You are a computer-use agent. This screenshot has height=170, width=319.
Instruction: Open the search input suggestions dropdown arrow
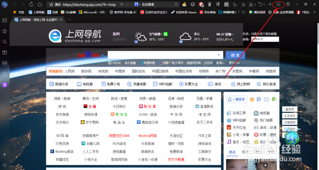click(219, 55)
